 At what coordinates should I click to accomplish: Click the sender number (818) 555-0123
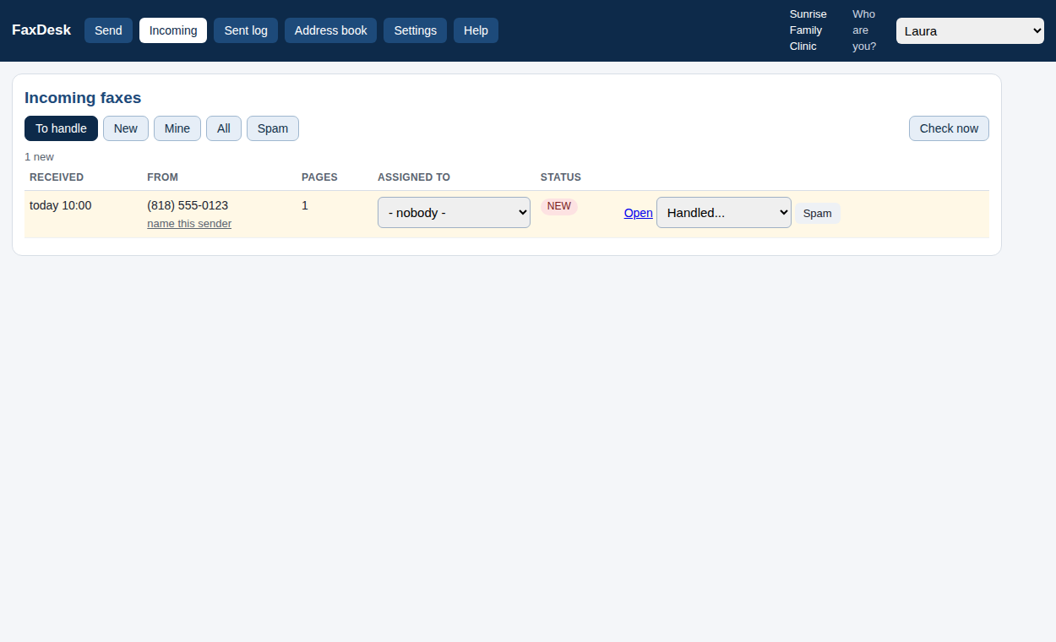coord(188,205)
